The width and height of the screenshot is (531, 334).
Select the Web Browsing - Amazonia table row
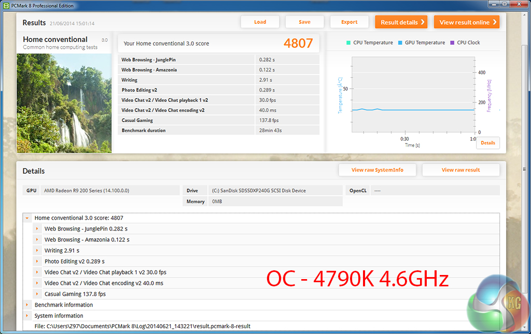(x=218, y=69)
